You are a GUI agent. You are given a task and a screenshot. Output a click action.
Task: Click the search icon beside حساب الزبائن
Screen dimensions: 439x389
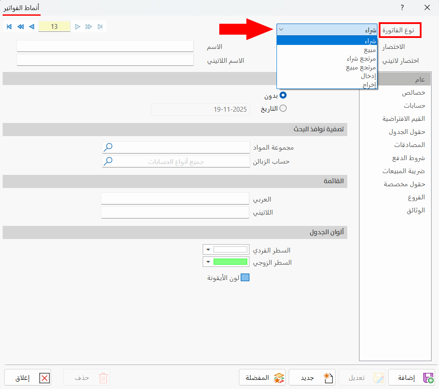109,161
